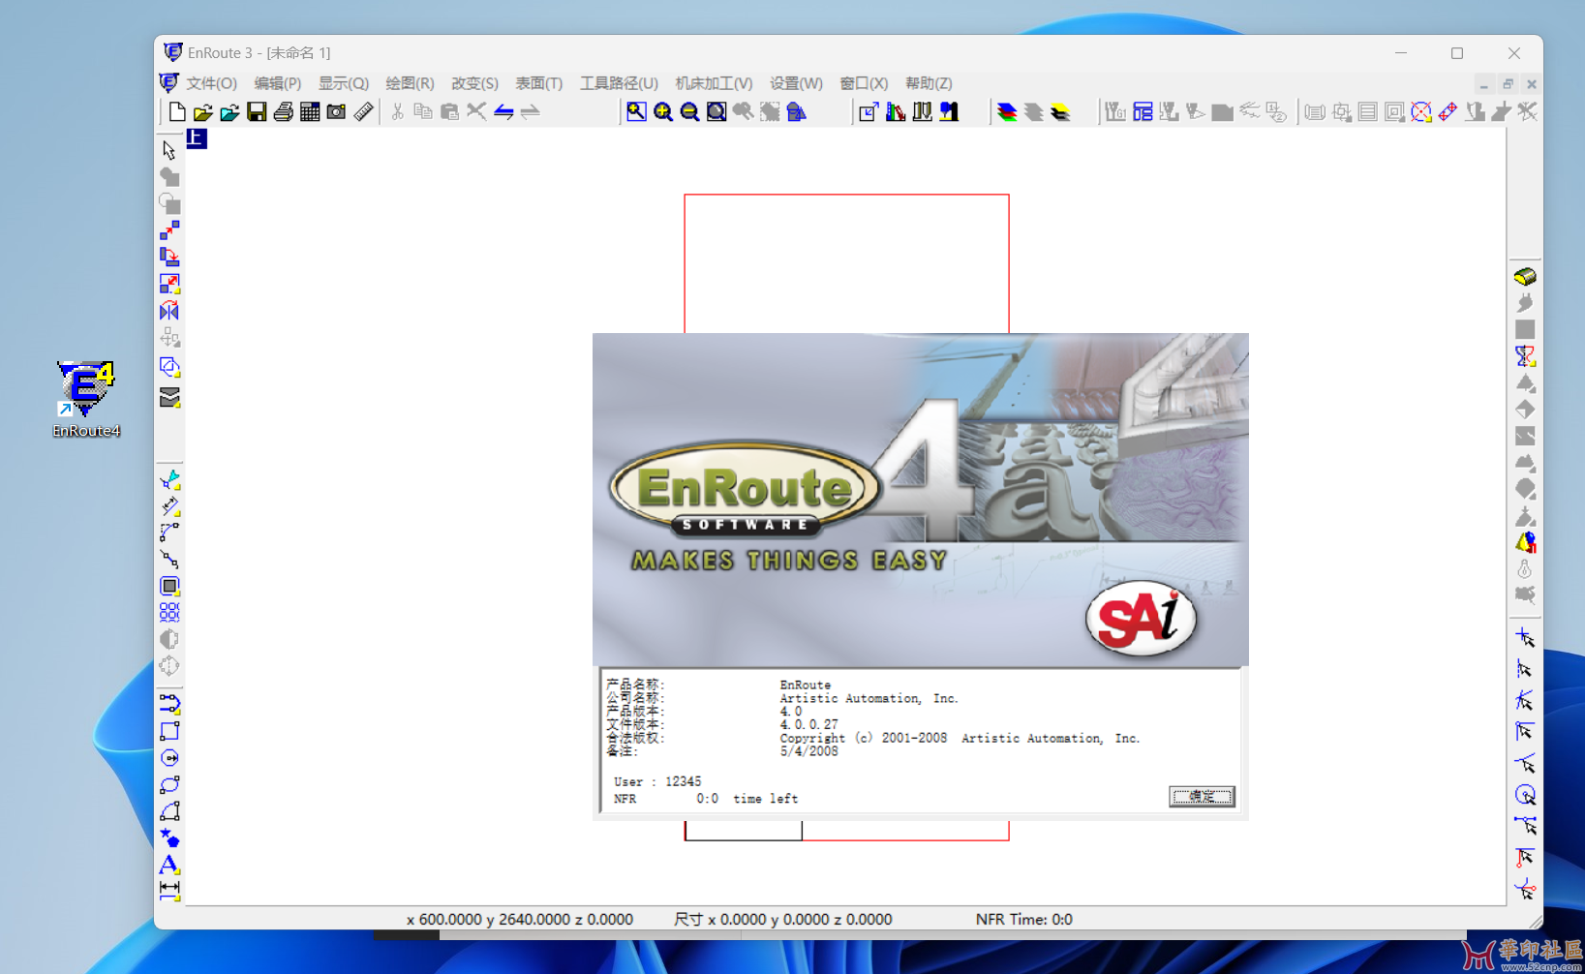1585x974 pixels.
Task: Click the yellow-top layers icon
Action: [x=1060, y=111]
